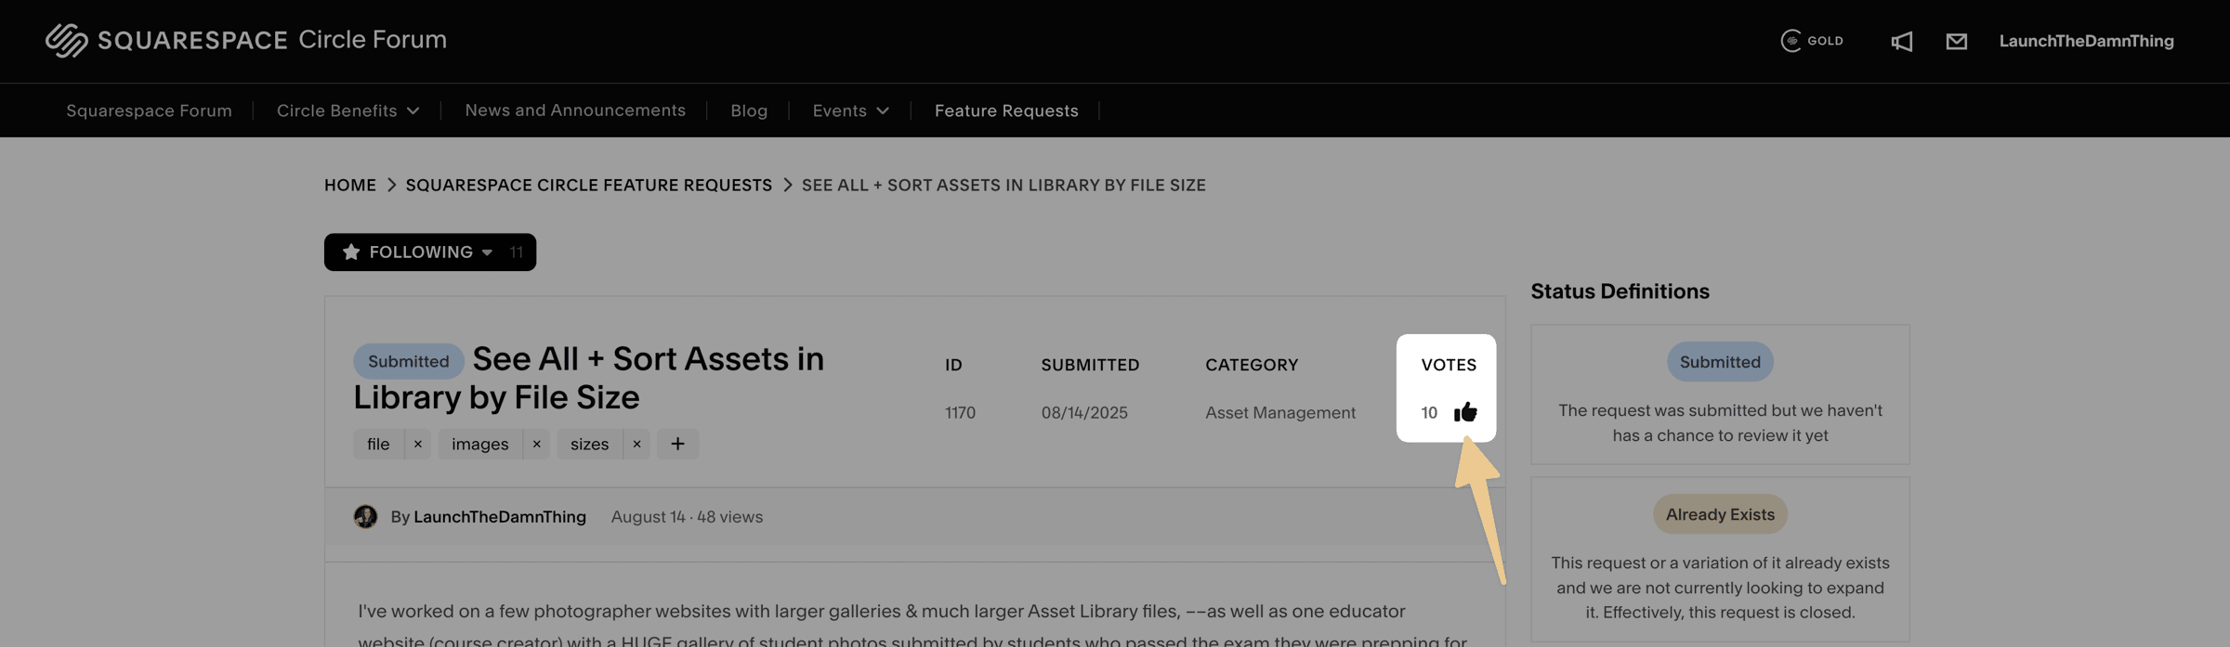2230x647 pixels.
Task: Click the submitted date 08/14/2025
Action: pyautogui.click(x=1084, y=412)
